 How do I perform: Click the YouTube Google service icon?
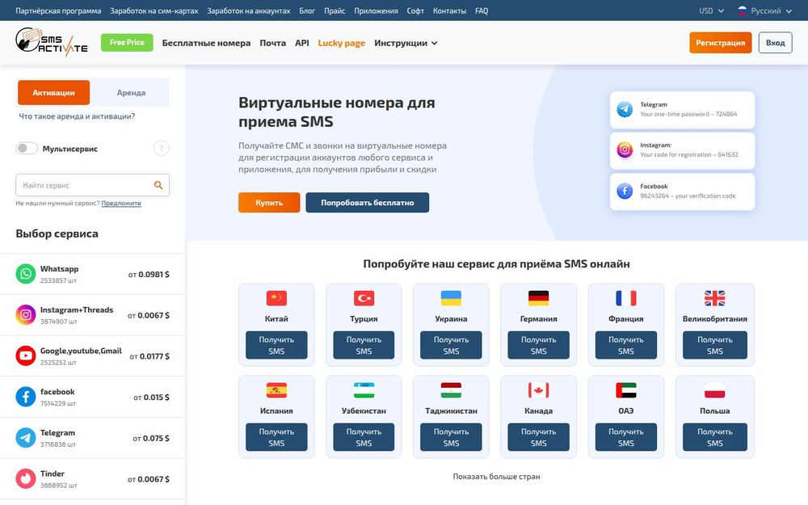(x=25, y=356)
